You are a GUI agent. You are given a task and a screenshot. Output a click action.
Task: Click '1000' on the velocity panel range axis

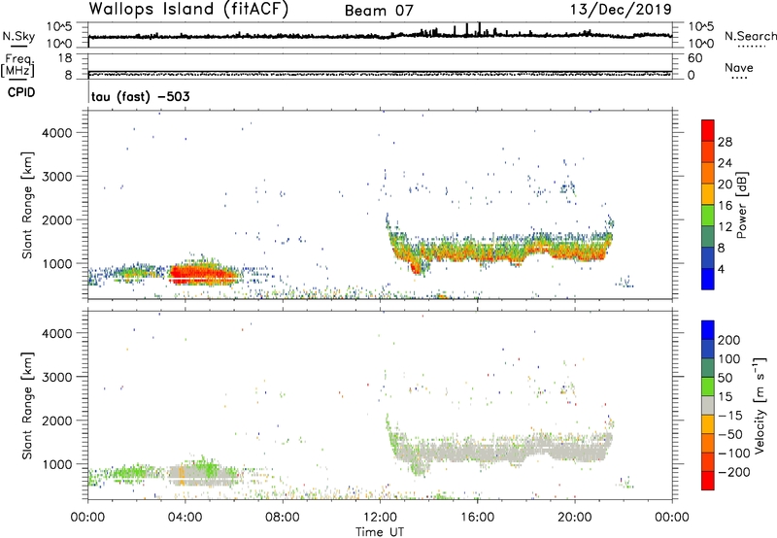57,464
